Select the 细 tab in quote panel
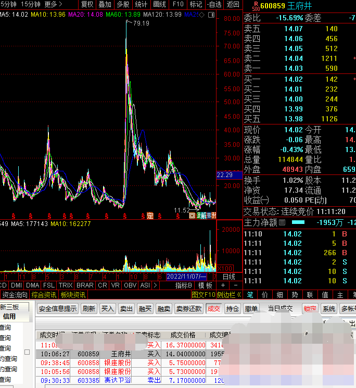The image size is (356, 388). (280, 295)
